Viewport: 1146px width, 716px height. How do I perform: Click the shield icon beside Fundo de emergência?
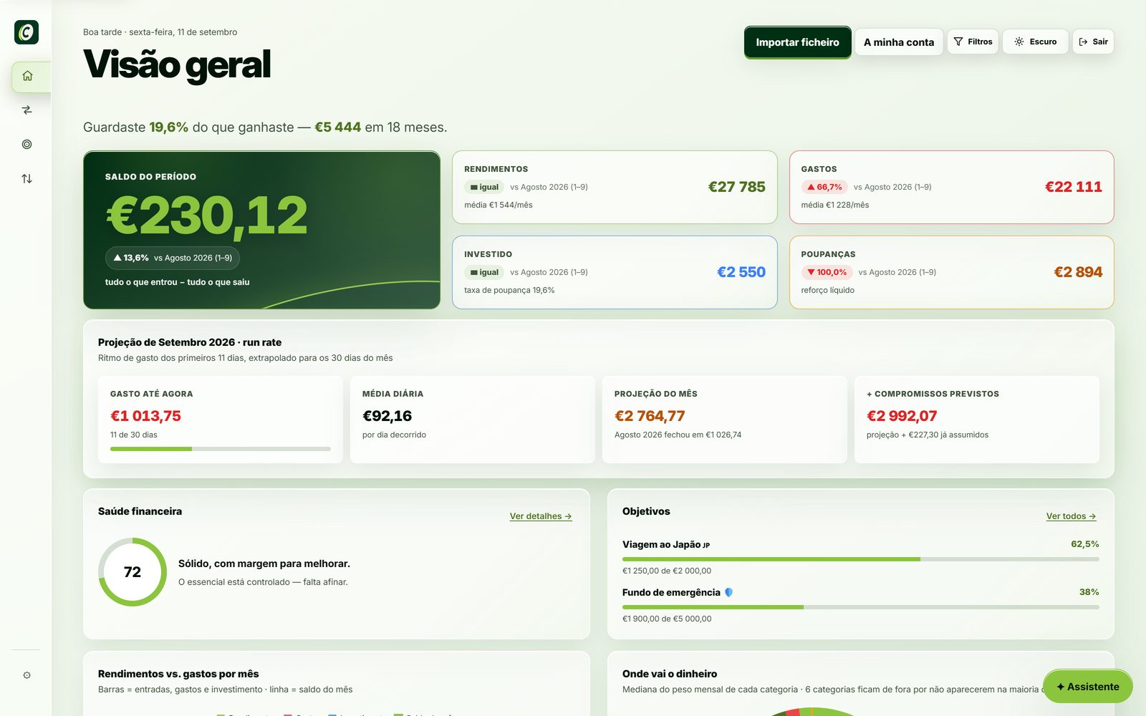point(729,592)
